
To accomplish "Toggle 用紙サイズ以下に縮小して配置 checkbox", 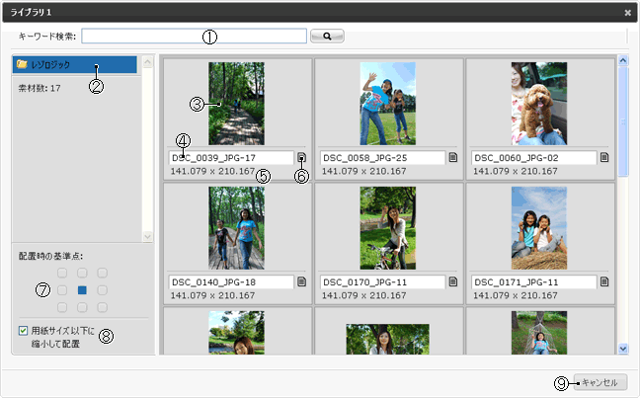I will (x=24, y=331).
